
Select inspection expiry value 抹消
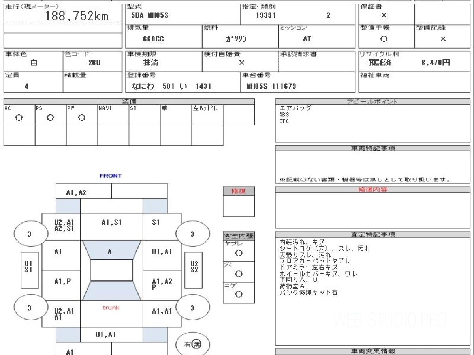[151, 62]
